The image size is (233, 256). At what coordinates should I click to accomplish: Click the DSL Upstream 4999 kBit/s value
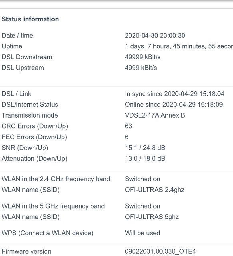tap(141, 68)
